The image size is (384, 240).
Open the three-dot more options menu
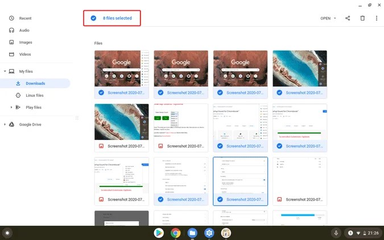coord(377,18)
